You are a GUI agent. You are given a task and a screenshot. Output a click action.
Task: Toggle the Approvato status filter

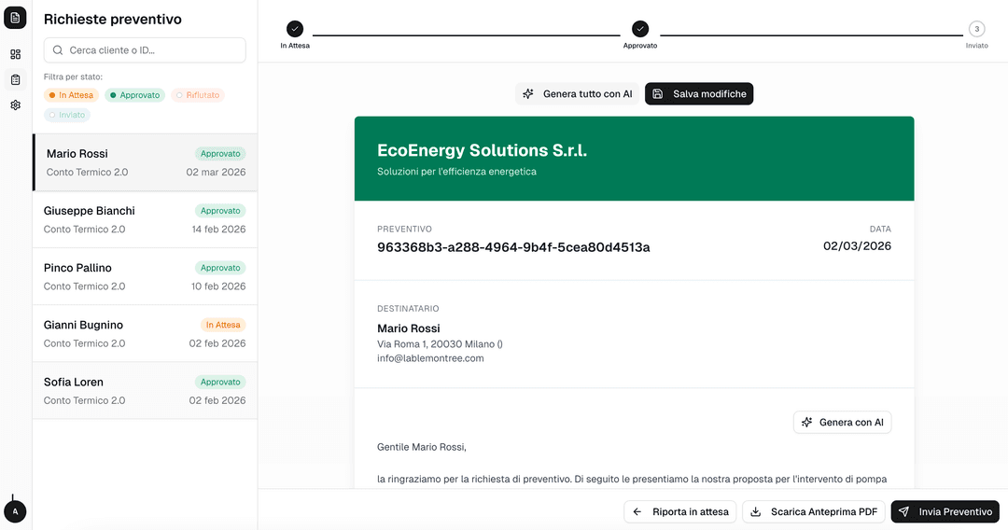(x=134, y=95)
